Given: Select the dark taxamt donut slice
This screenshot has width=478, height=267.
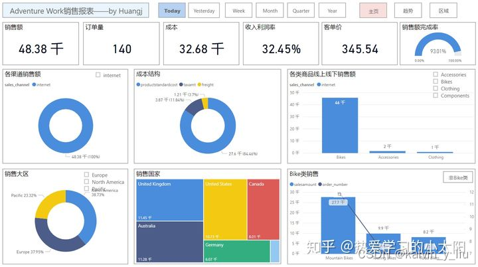Looking at the screenshot, I should pos(195,107).
